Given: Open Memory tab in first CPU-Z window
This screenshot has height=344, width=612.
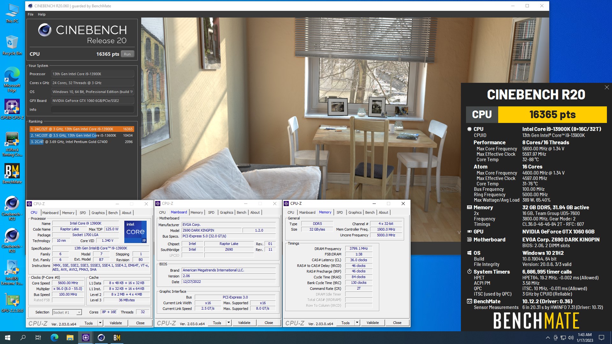Looking at the screenshot, I should pos(68,213).
